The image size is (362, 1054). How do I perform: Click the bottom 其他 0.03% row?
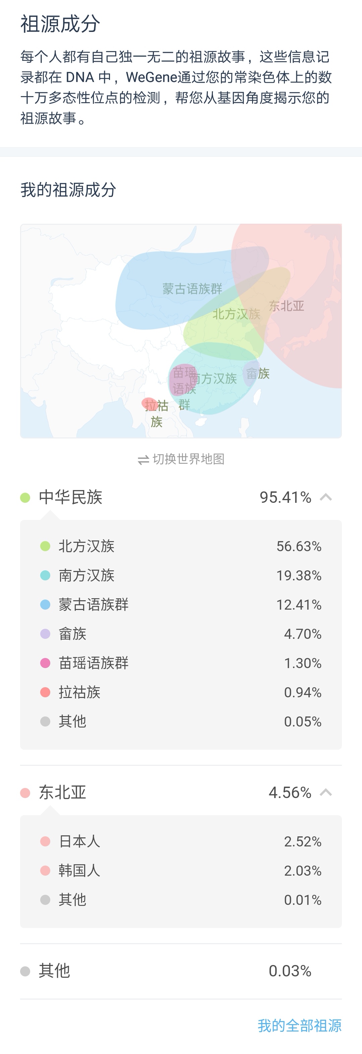click(x=181, y=971)
